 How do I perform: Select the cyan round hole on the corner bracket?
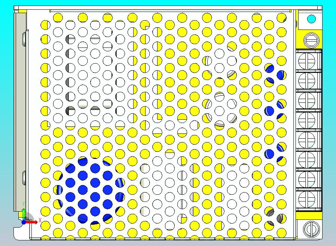pos(311,19)
